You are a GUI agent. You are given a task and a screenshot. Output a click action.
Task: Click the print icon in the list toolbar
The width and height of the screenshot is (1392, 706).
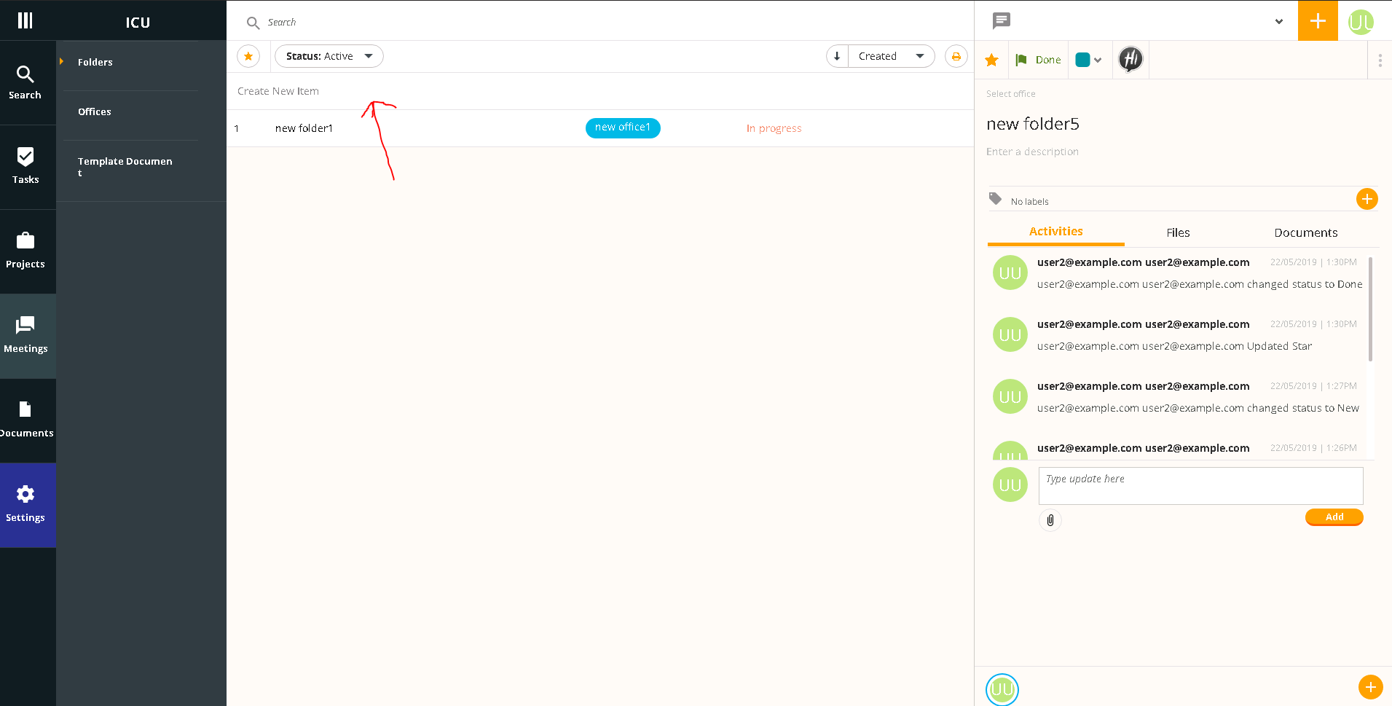point(956,56)
